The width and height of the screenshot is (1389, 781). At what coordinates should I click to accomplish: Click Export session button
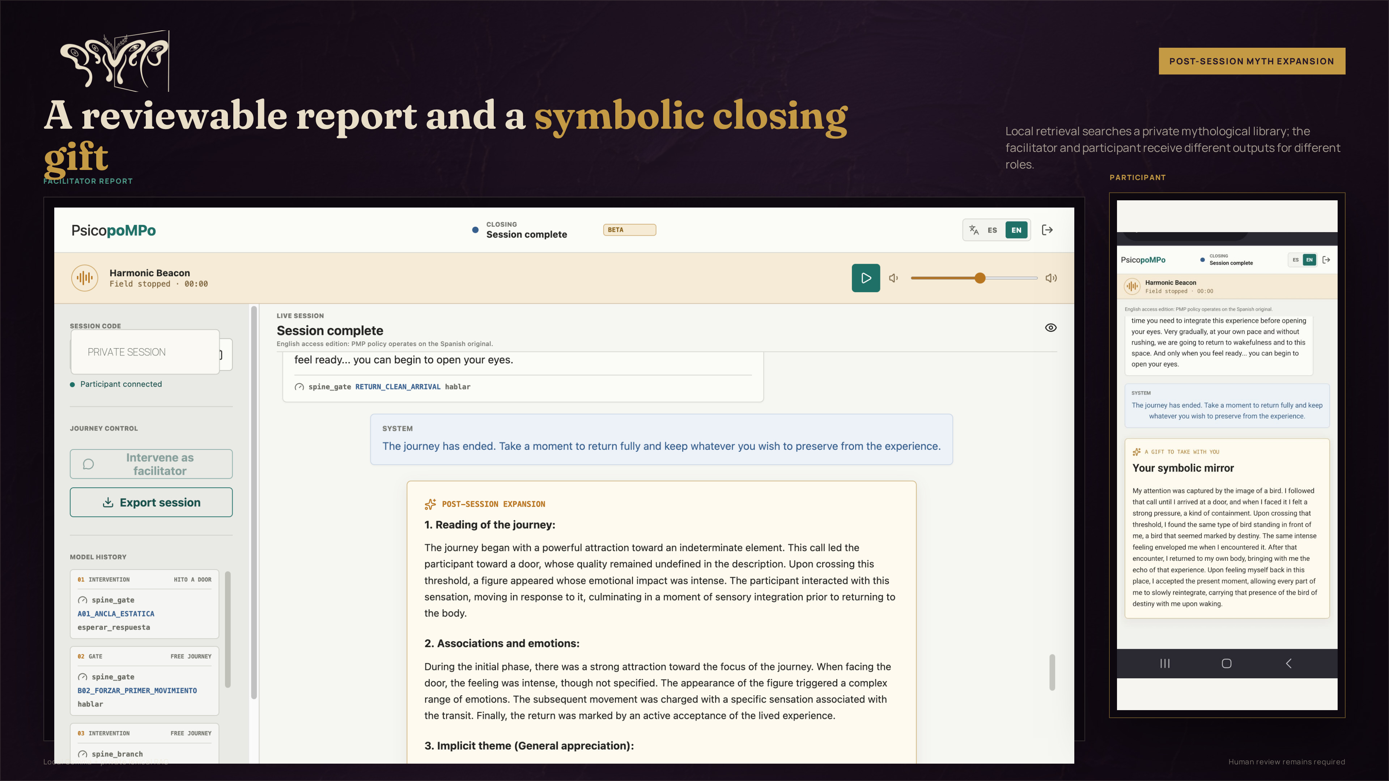click(x=151, y=502)
